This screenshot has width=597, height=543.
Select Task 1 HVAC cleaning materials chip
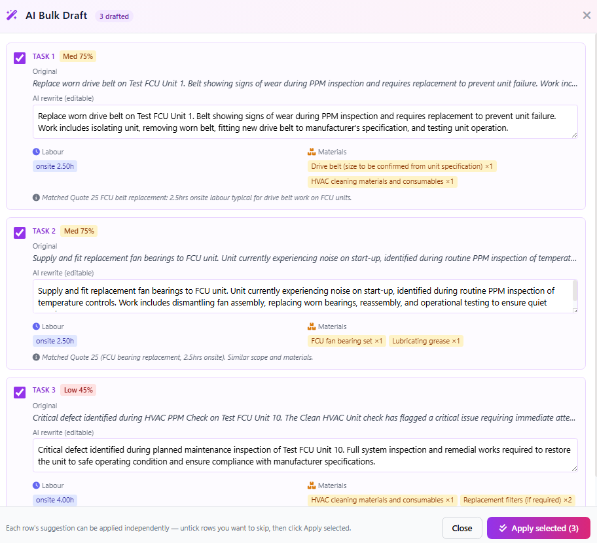(x=382, y=181)
